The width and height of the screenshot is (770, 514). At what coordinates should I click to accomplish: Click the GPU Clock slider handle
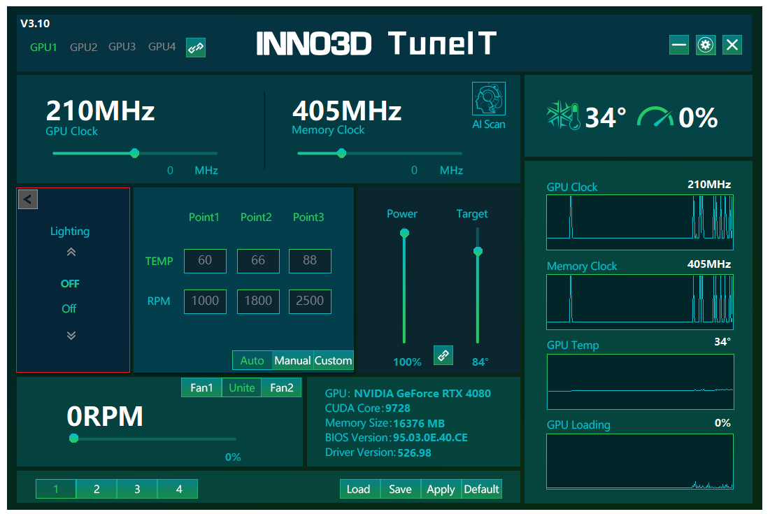pyautogui.click(x=134, y=153)
